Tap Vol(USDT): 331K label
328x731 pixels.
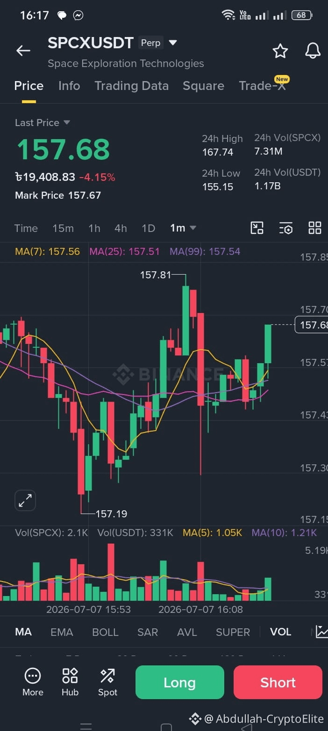(135, 532)
